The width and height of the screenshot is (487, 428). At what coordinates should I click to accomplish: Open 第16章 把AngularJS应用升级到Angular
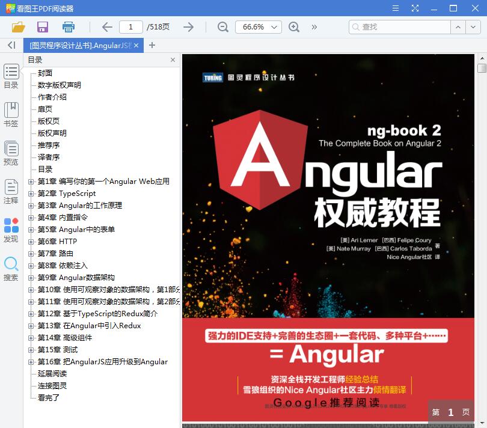click(x=102, y=362)
